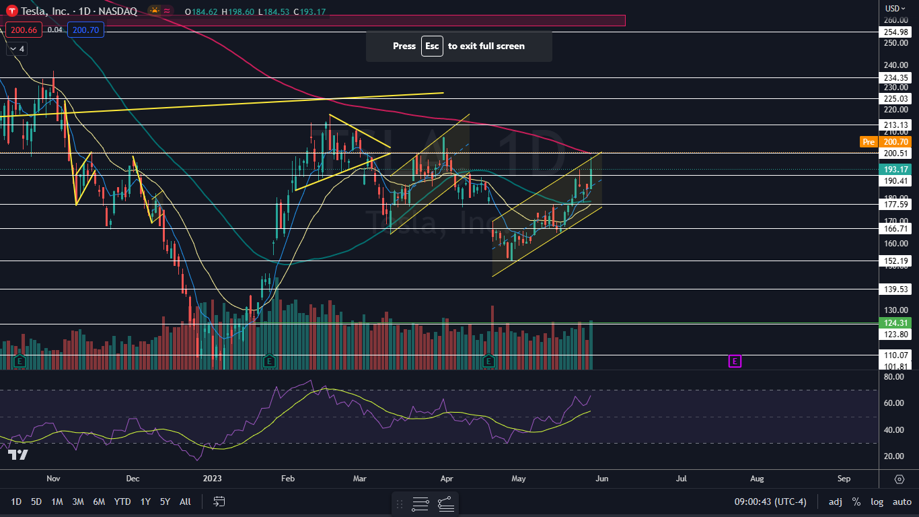Click the 09:00:43 (UTC-4) timezone clock

coord(770,502)
